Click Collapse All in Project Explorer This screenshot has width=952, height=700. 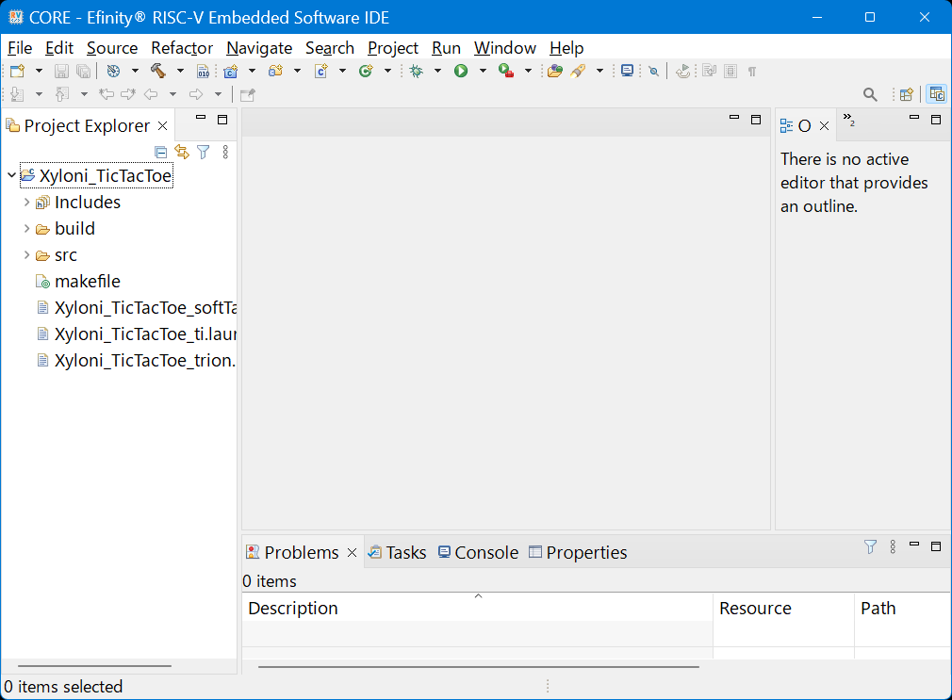[x=160, y=152]
